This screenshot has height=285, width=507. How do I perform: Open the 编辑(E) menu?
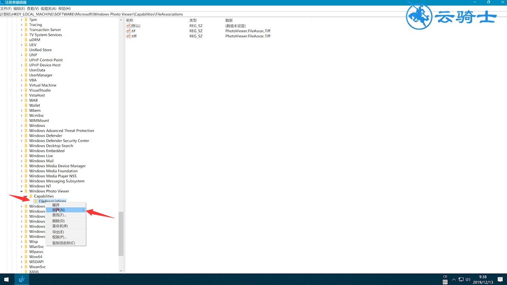tap(19, 9)
